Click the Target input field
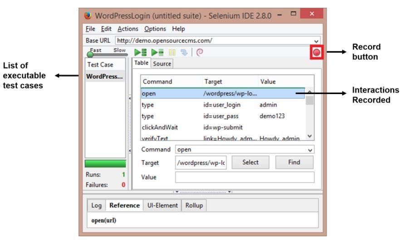Viewport: 403px width, 244px height. pos(201,163)
